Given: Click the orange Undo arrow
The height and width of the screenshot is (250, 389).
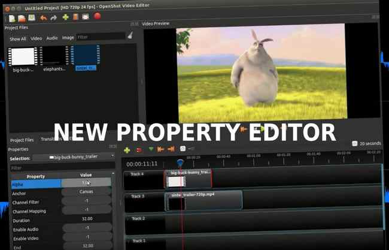Looking at the screenshot, I should coord(44,18).
